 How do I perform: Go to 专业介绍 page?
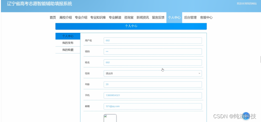click(81, 18)
